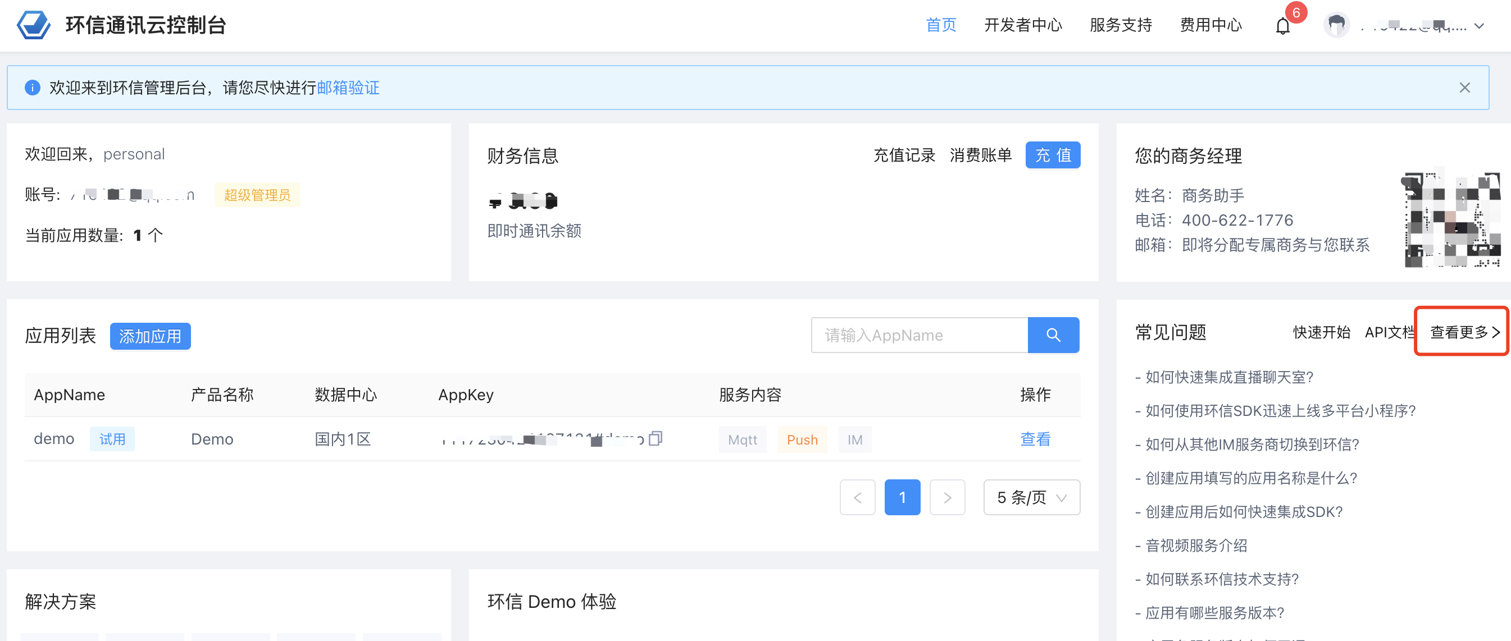The width and height of the screenshot is (1511, 641).
Task: Click the search magnifier button
Action: coord(1053,336)
